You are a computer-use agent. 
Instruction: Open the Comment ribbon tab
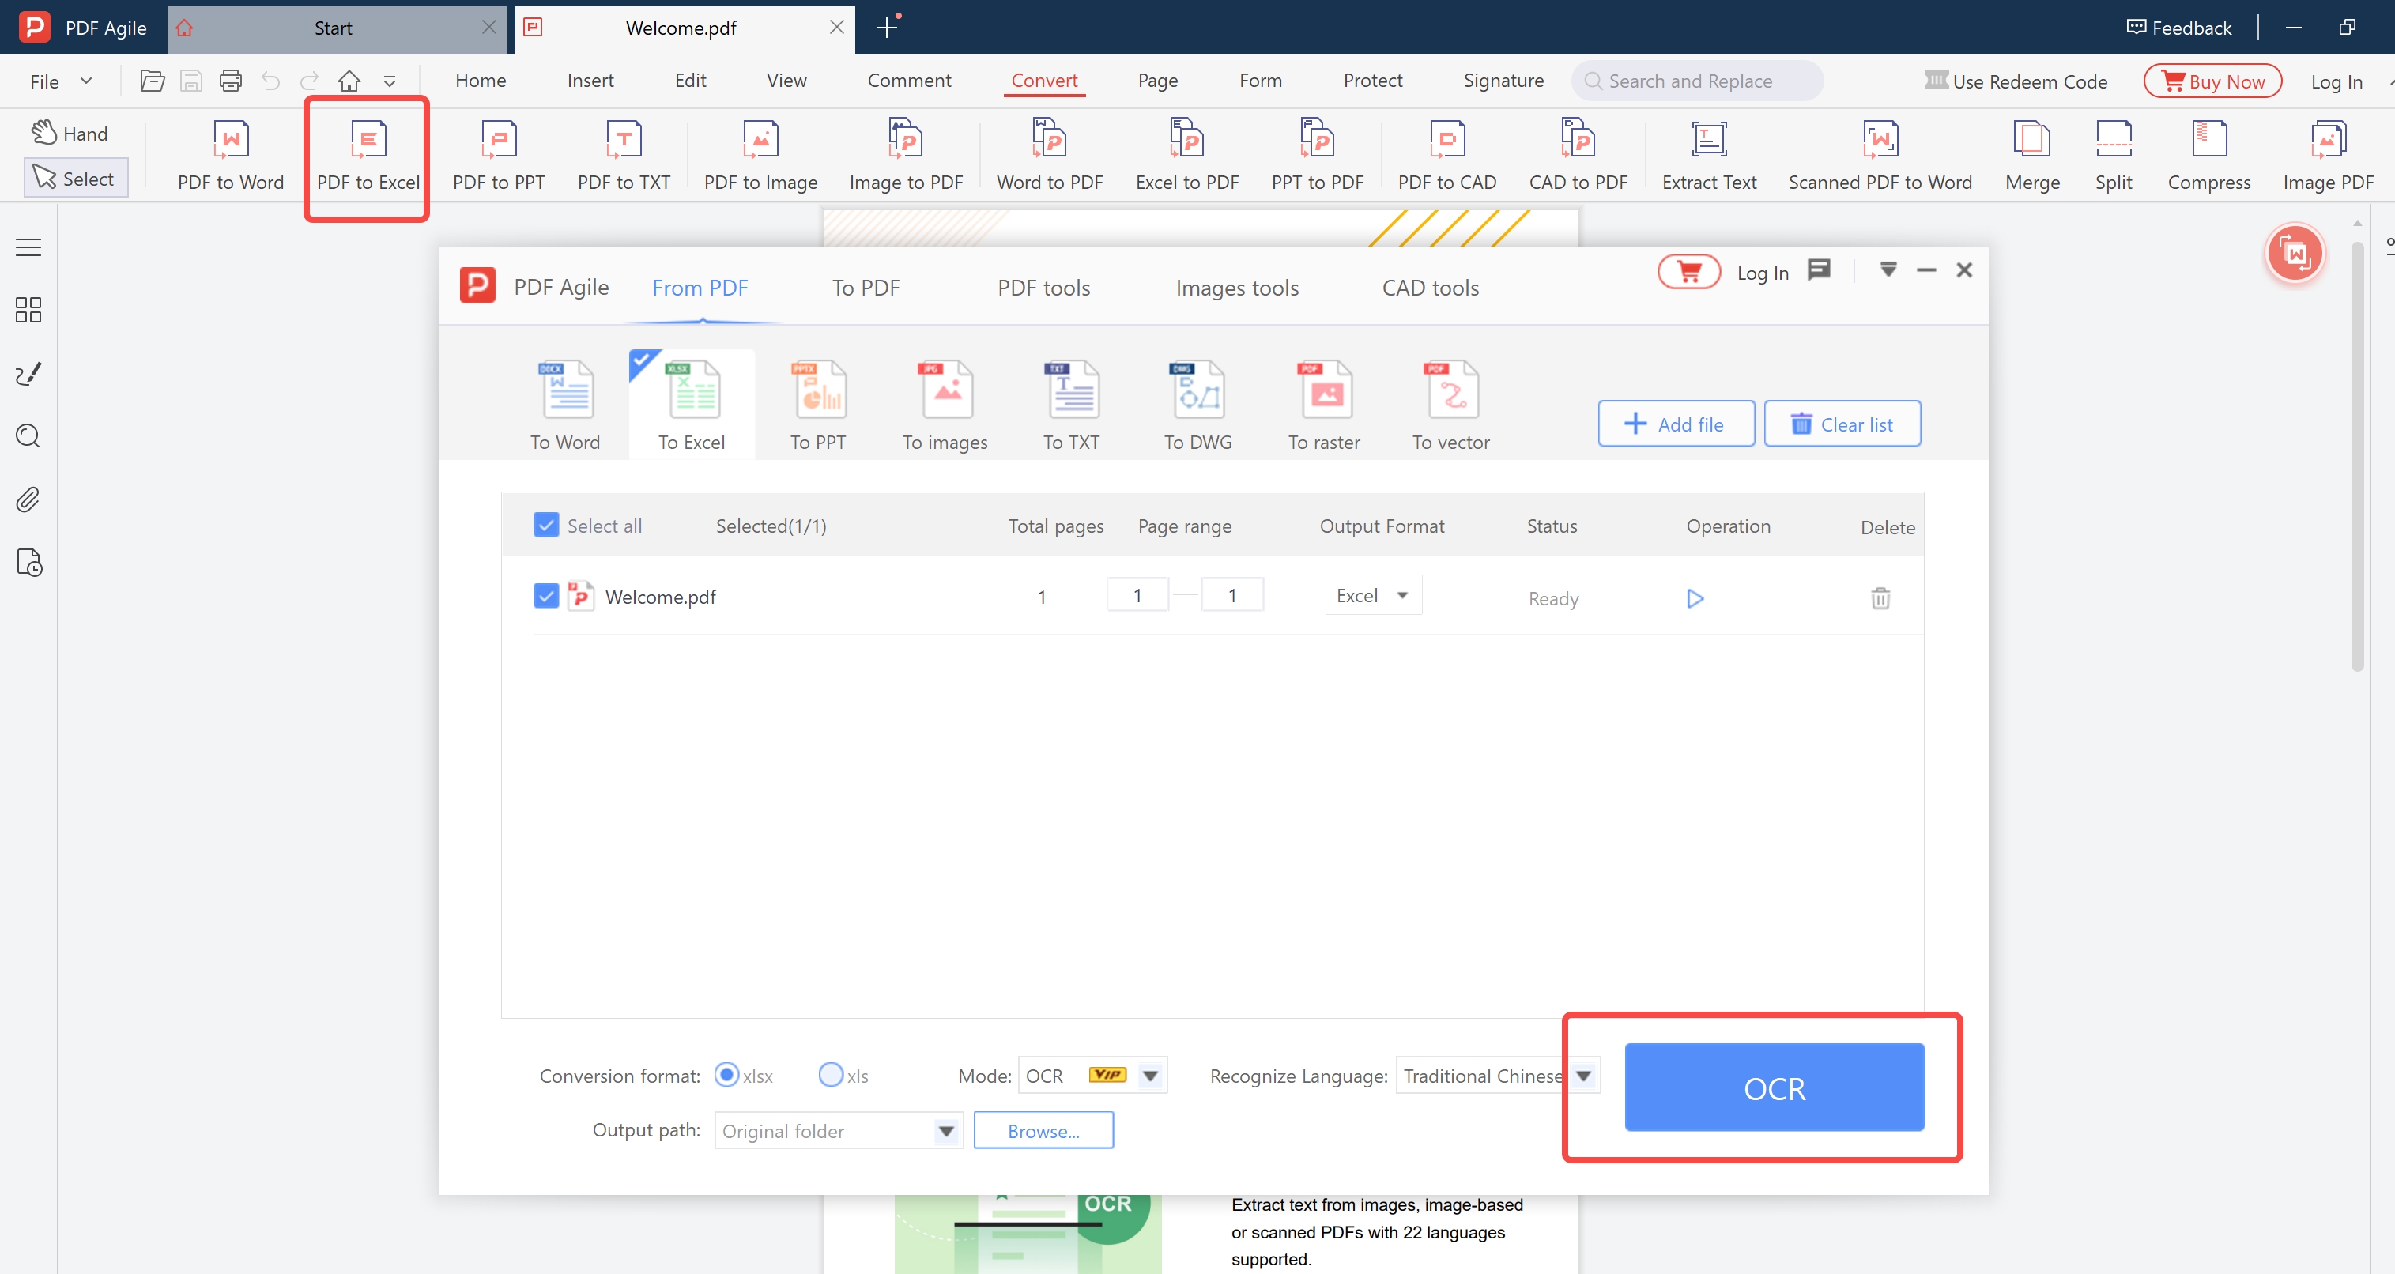coord(908,80)
